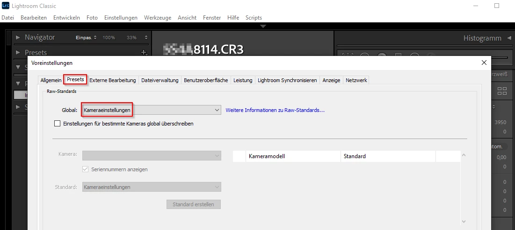Click the 3950 value in the right panel
This screenshot has height=230, width=515.
pyautogui.click(x=500, y=123)
